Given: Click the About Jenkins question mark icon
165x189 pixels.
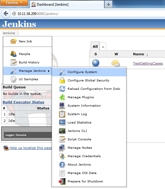Looking at the screenshot, I should click(x=62, y=165).
